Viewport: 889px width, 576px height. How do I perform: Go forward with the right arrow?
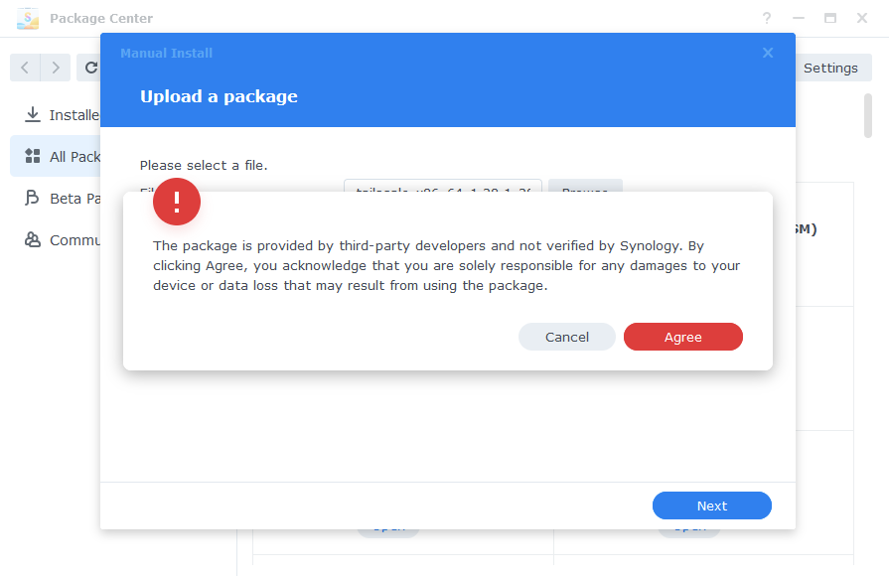click(56, 68)
